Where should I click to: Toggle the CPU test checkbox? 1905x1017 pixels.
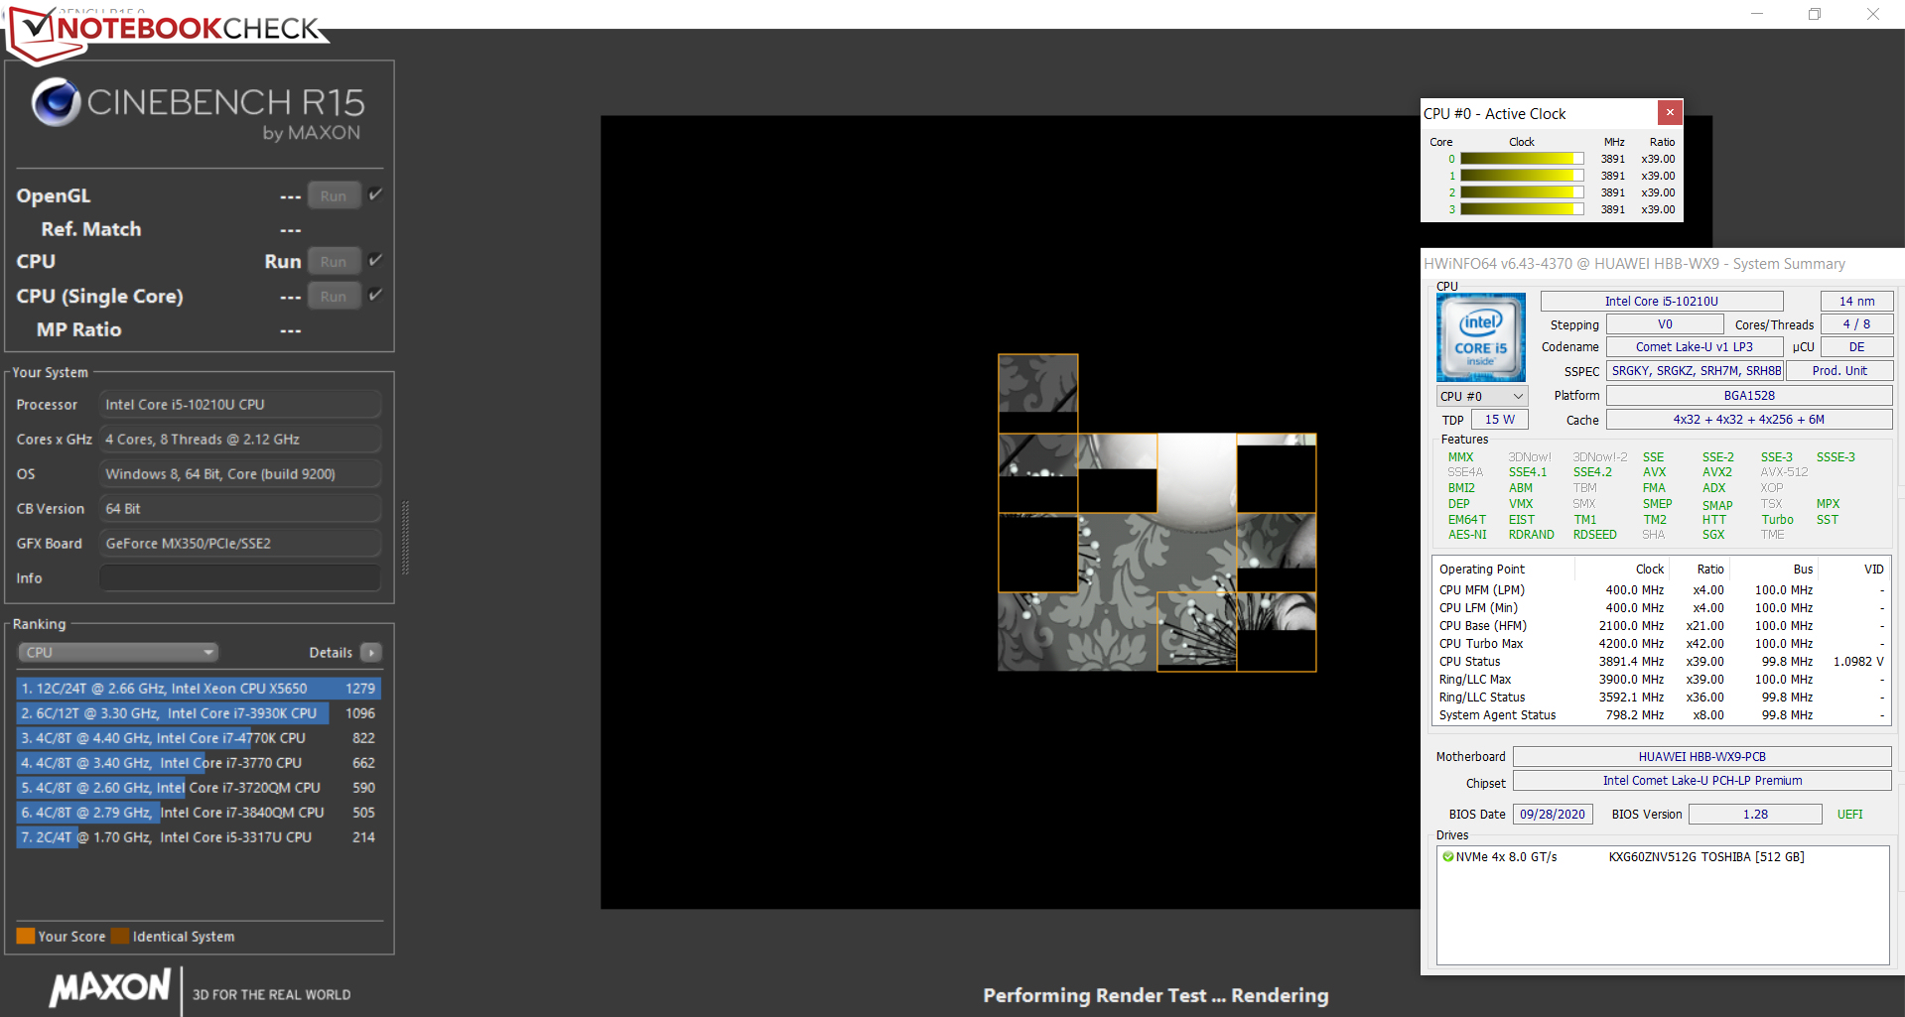pyautogui.click(x=375, y=260)
